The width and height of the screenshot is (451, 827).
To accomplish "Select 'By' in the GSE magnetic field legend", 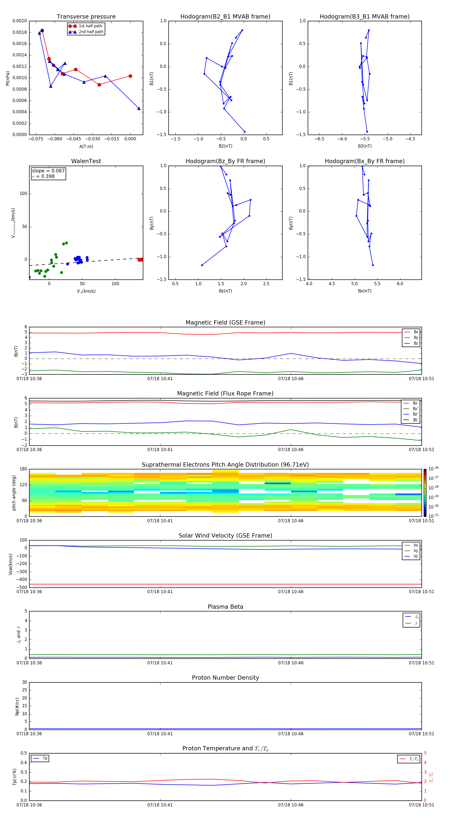I will pyautogui.click(x=411, y=337).
